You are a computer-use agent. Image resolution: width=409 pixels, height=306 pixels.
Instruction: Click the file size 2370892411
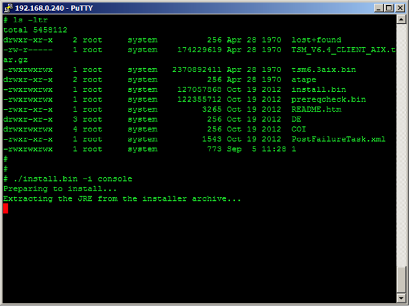click(197, 69)
